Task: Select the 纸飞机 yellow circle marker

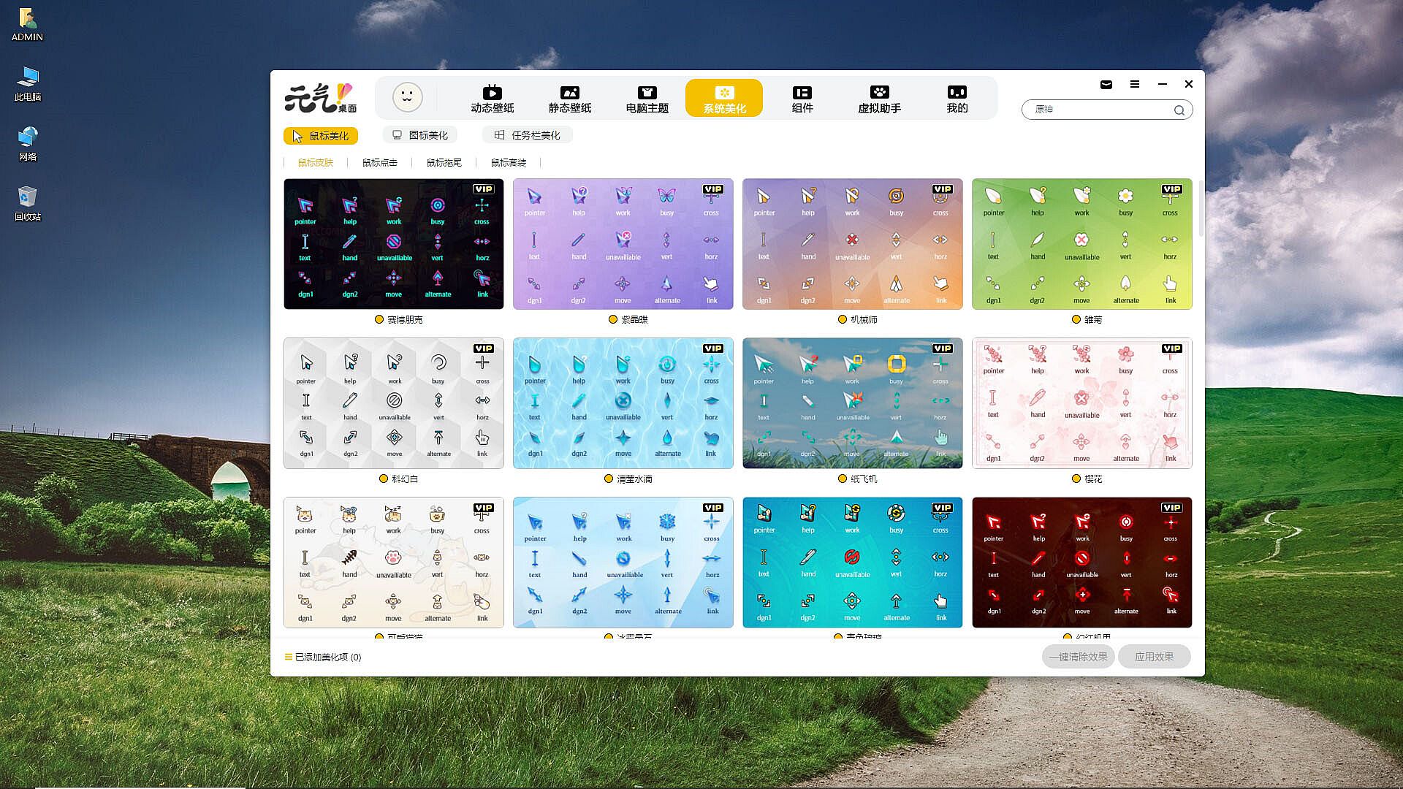Action: pyautogui.click(x=843, y=479)
